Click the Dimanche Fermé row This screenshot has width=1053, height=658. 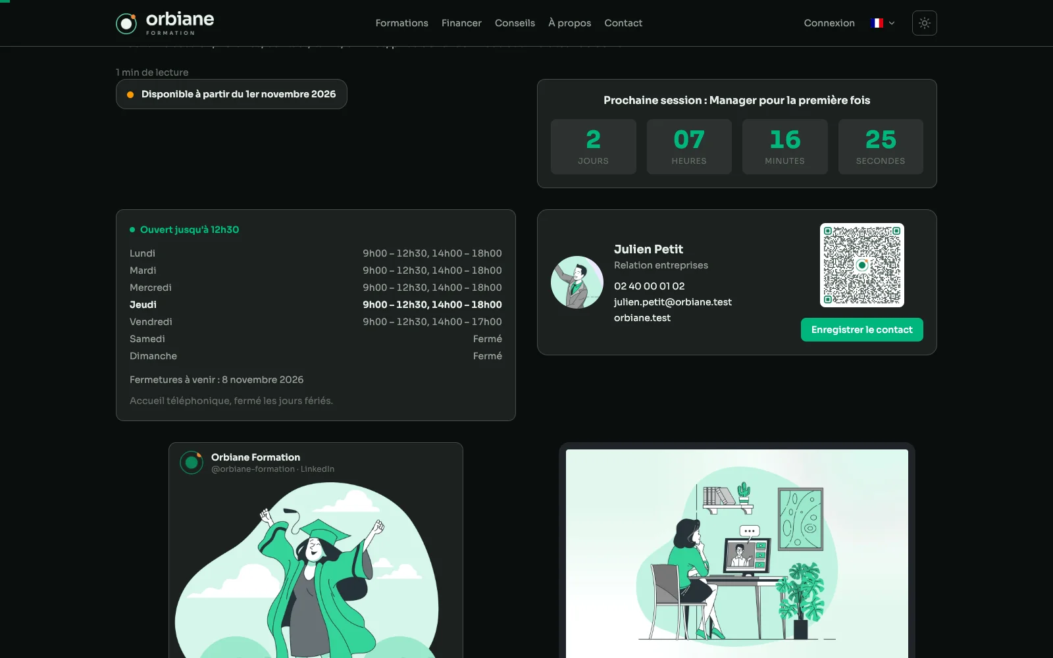click(x=316, y=356)
